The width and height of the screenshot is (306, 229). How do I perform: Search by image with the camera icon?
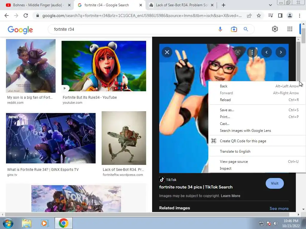click(x=234, y=29)
